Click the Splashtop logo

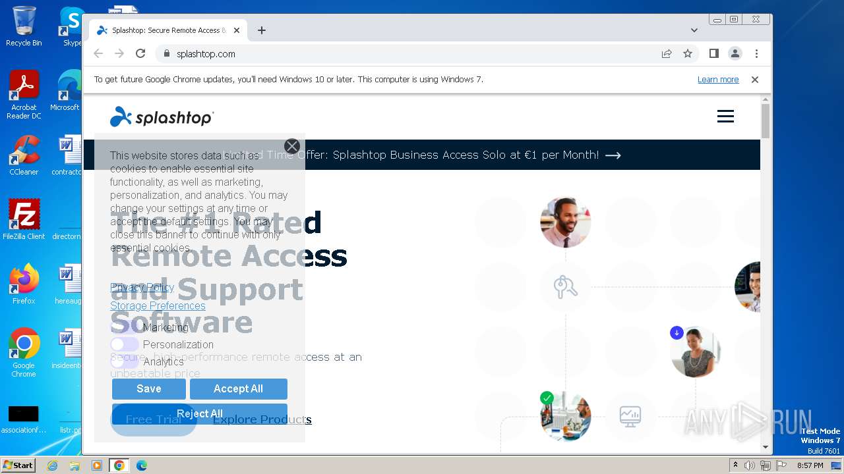point(162,117)
